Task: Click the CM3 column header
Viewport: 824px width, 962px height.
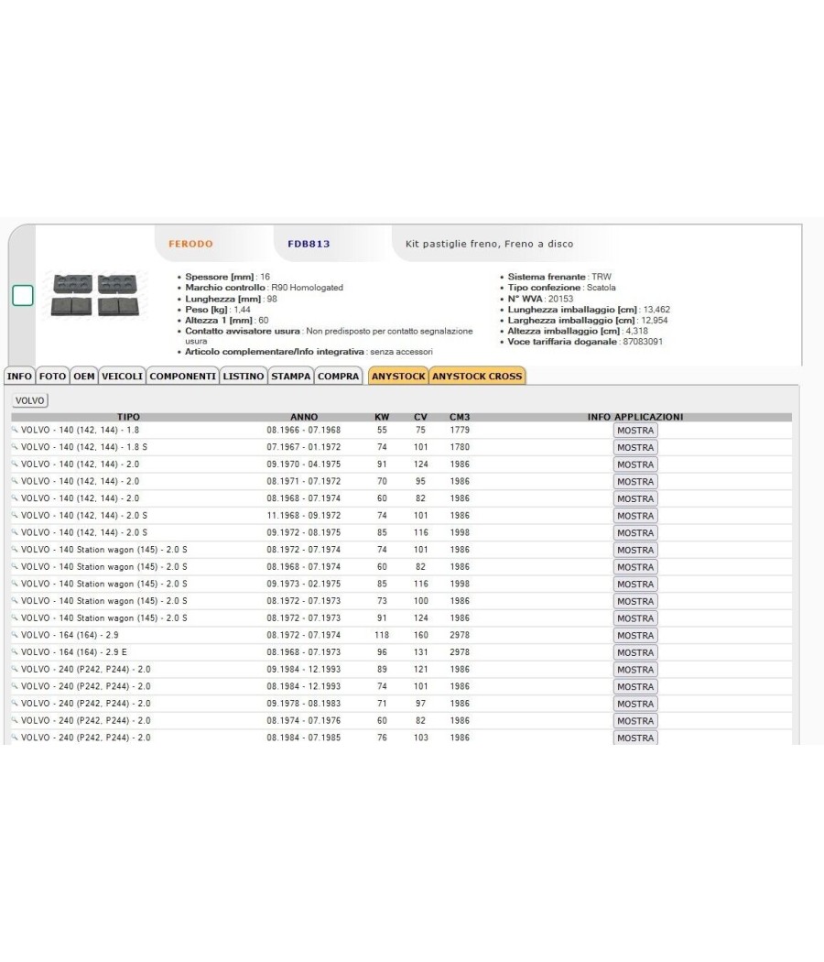Action: [x=460, y=417]
